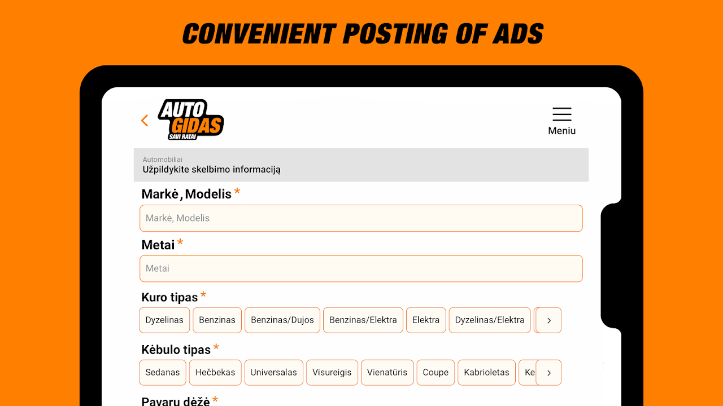
Task: Choose Benzinas/Elektra fuel option
Action: tap(363, 320)
